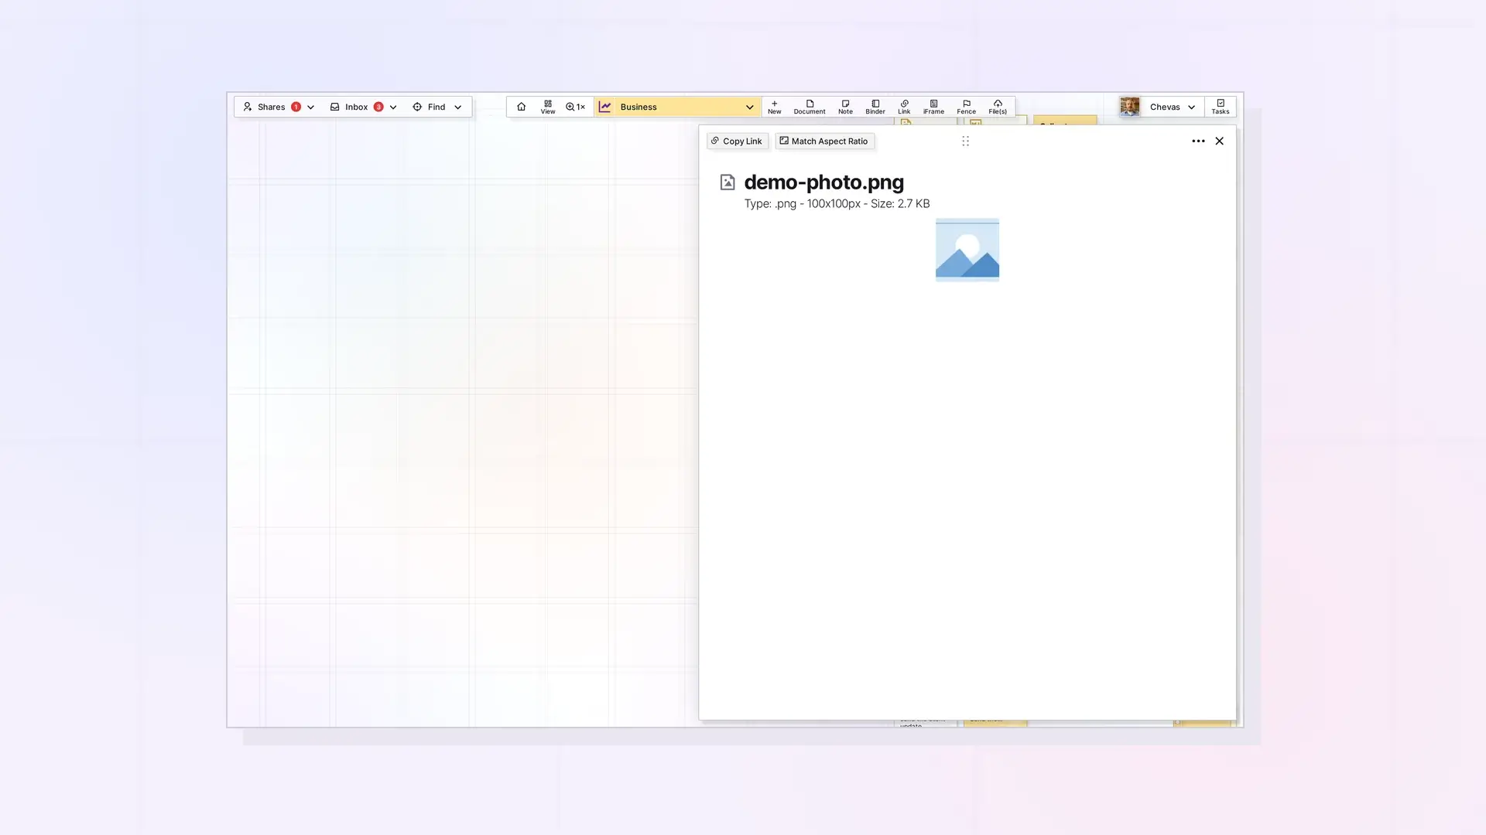Open the three-dots more options menu
The height and width of the screenshot is (835, 1486).
(x=1198, y=141)
